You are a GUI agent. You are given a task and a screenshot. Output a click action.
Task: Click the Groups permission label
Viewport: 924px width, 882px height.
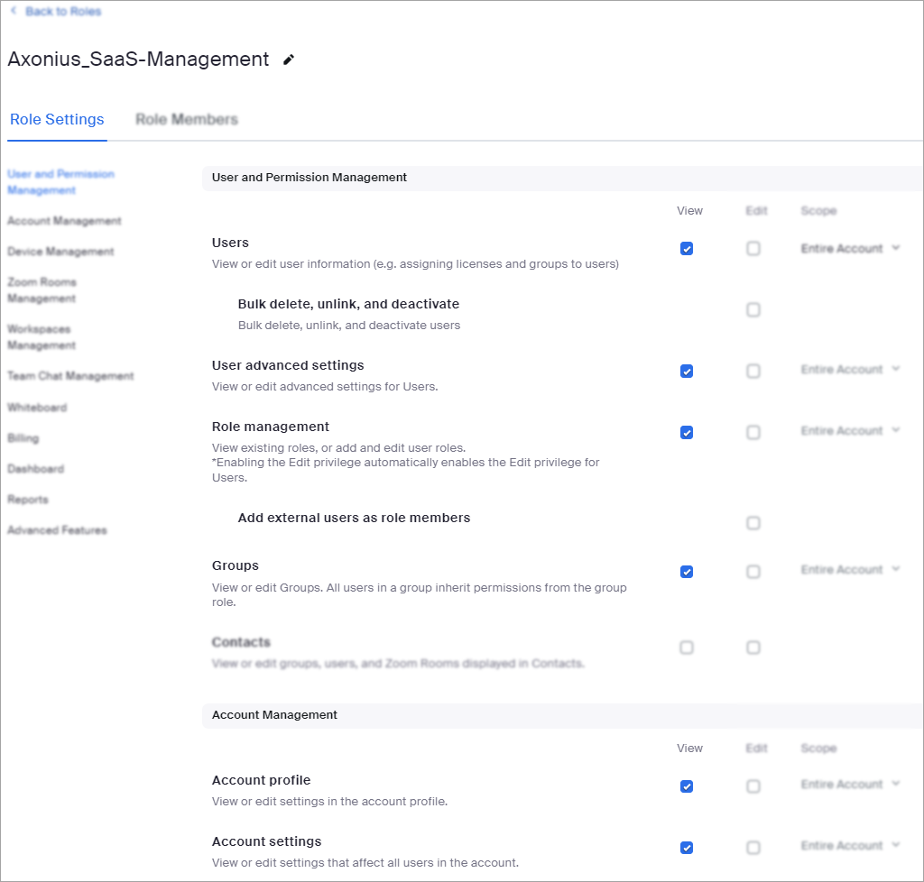(236, 565)
